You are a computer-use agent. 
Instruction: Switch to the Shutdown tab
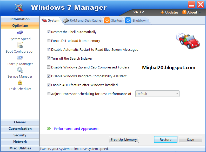click(137, 21)
